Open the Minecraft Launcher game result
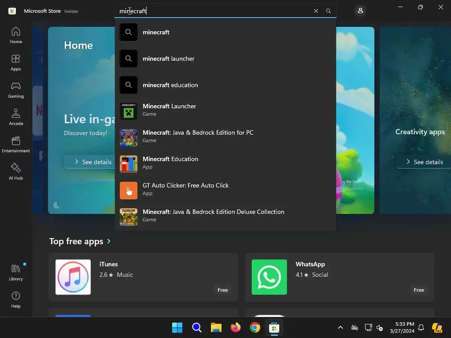This screenshot has height=338, width=451. (x=225, y=111)
